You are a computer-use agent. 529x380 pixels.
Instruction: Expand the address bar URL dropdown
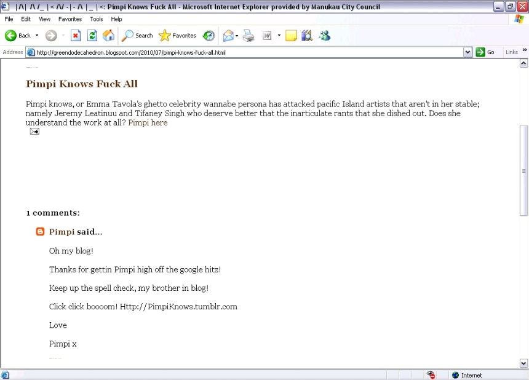(x=467, y=52)
